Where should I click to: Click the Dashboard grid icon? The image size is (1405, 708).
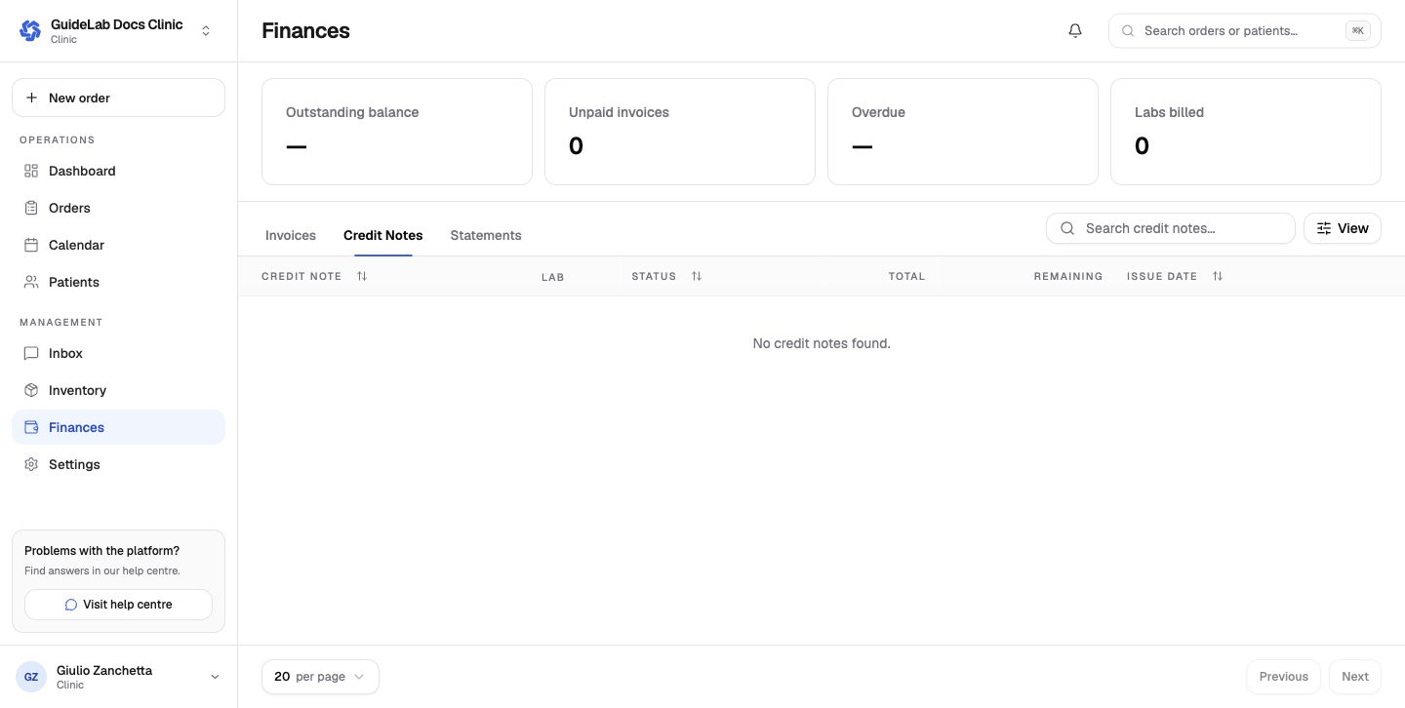click(31, 171)
